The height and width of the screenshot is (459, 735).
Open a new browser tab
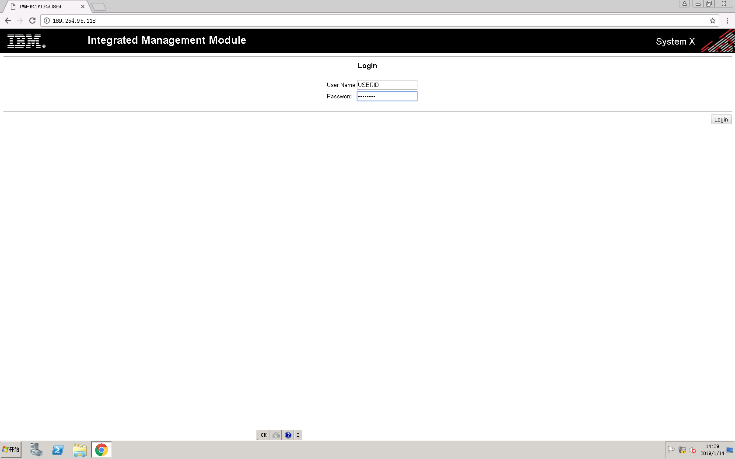click(99, 7)
